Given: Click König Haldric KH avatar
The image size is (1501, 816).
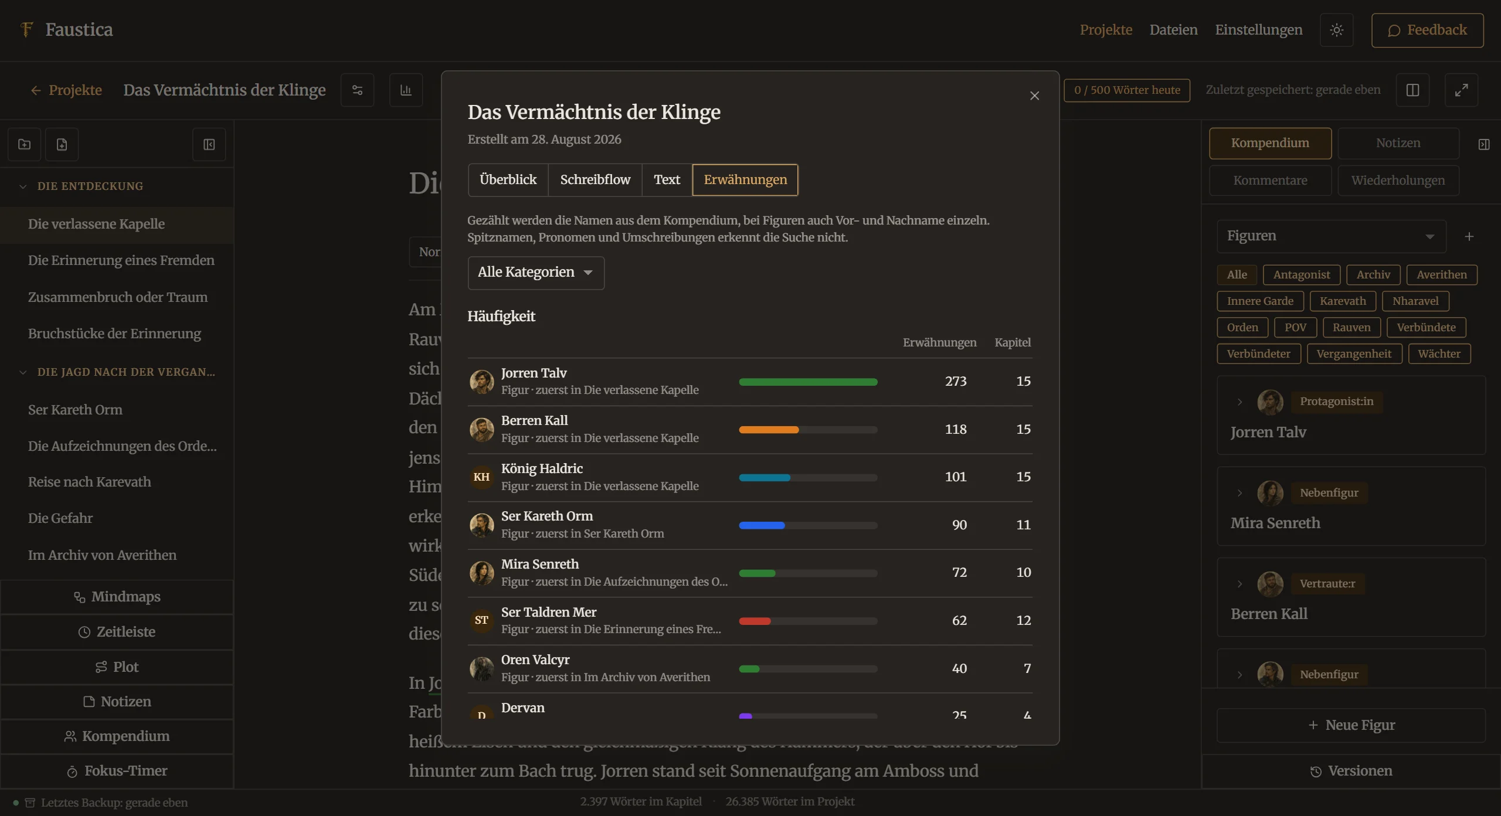Looking at the screenshot, I should coord(481,477).
